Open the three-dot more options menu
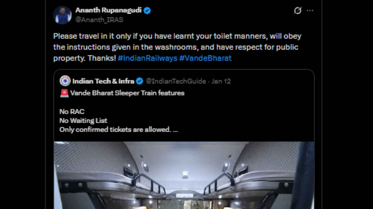This screenshot has width=373, height=209. (310, 11)
